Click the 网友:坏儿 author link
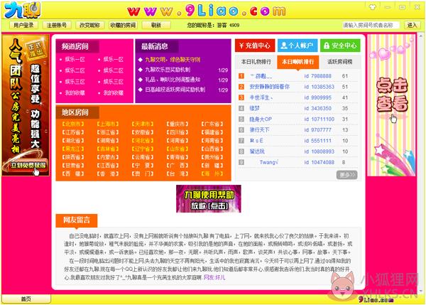The image size is (426, 305). [x=214, y=277]
